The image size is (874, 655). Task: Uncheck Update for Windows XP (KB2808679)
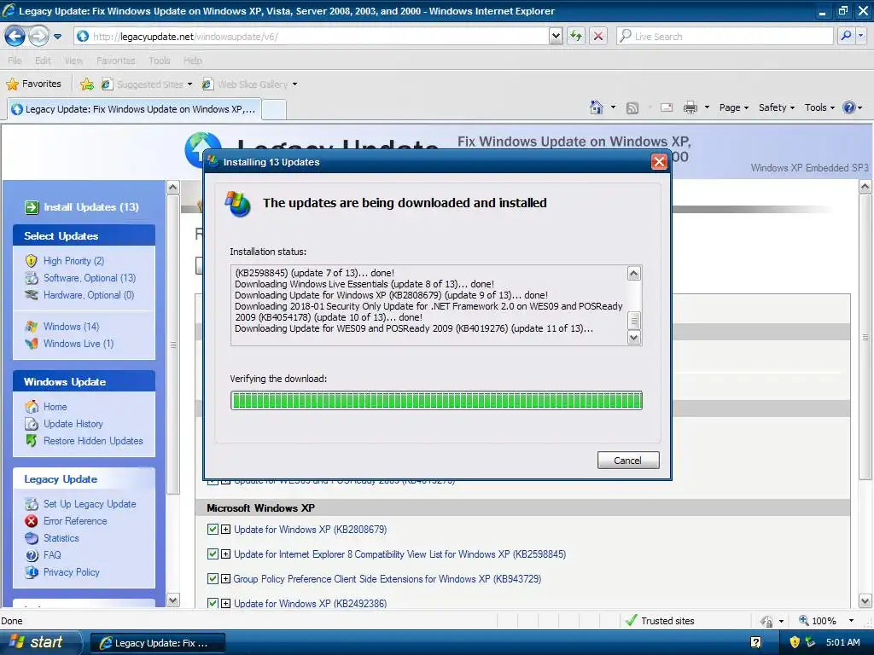(213, 529)
